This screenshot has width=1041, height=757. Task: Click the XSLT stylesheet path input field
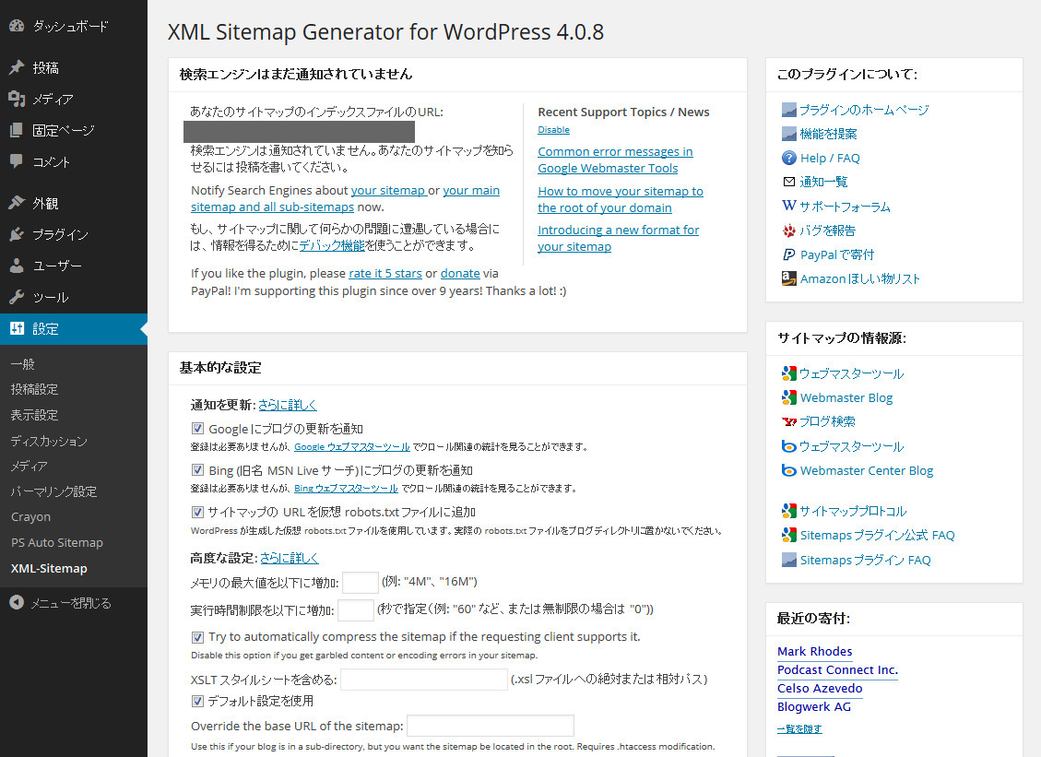click(x=423, y=680)
